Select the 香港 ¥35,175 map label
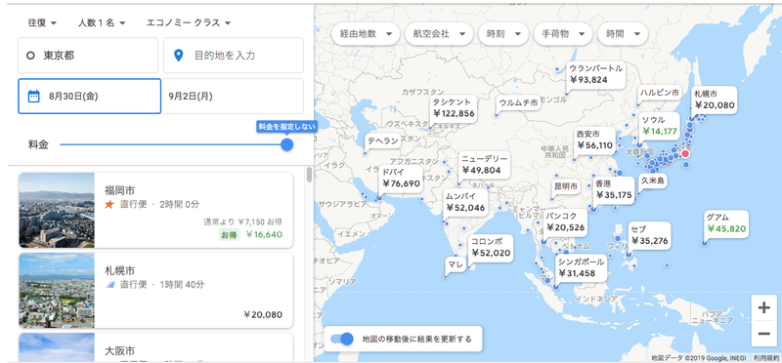The image size is (782, 363). pyautogui.click(x=613, y=189)
